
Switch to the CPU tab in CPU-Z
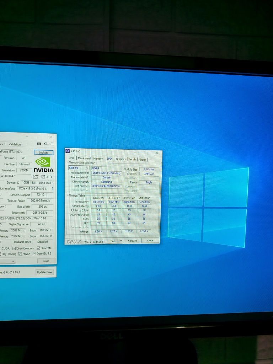point(71,158)
